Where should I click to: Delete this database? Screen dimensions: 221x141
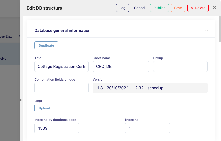click(198, 8)
